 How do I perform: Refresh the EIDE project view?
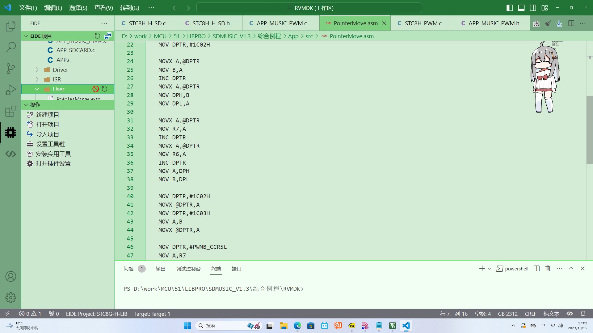[97, 36]
